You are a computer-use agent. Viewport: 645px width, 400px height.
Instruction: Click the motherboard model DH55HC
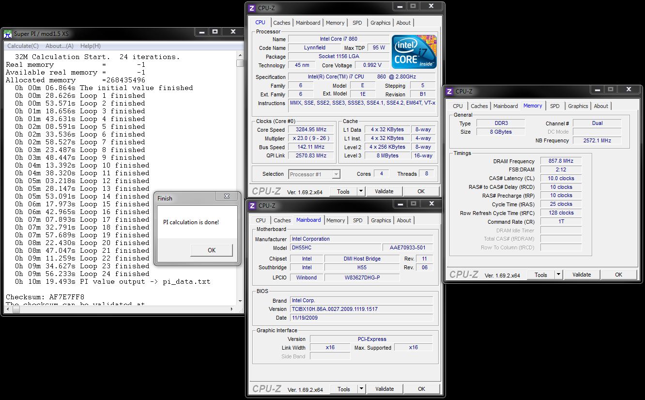pyautogui.click(x=335, y=247)
